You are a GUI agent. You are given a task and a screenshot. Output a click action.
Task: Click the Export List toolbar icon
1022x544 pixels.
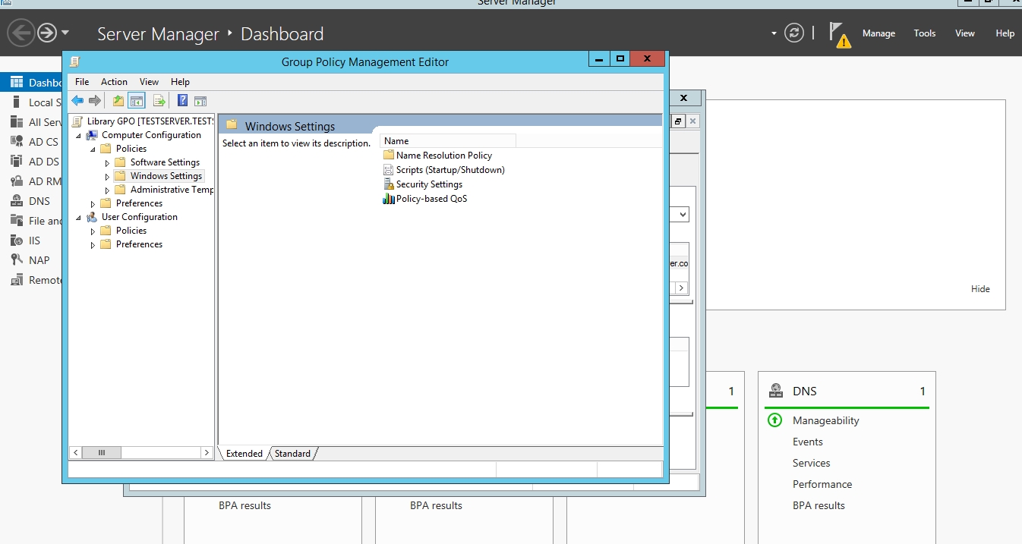[159, 101]
